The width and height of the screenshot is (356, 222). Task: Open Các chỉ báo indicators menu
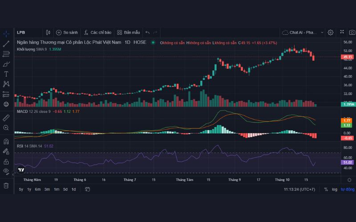(97, 32)
